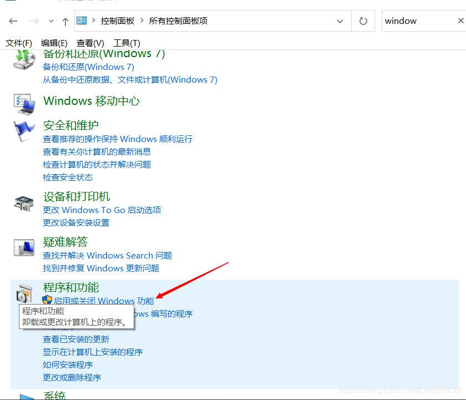Open 显示在计算机上安装的程序 link
466x400 pixels.
tap(93, 352)
